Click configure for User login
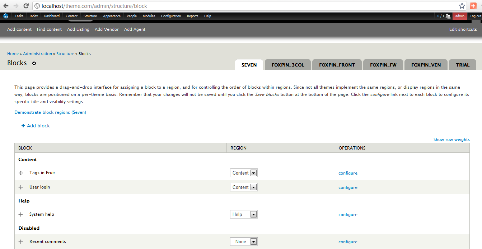 348,187
